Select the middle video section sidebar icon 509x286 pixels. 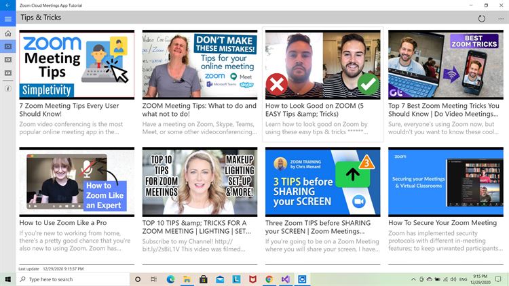pos(7,60)
